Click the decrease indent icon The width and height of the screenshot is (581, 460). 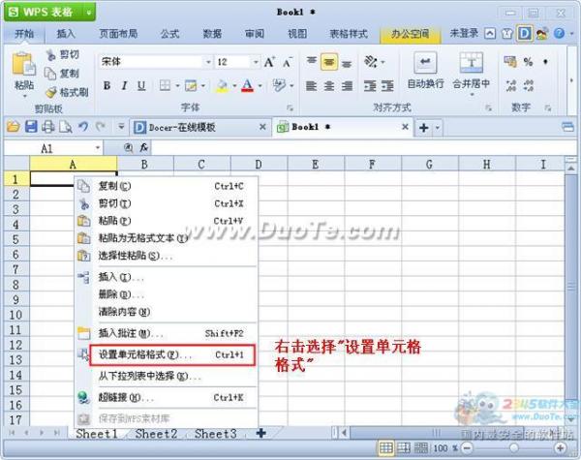(370, 86)
